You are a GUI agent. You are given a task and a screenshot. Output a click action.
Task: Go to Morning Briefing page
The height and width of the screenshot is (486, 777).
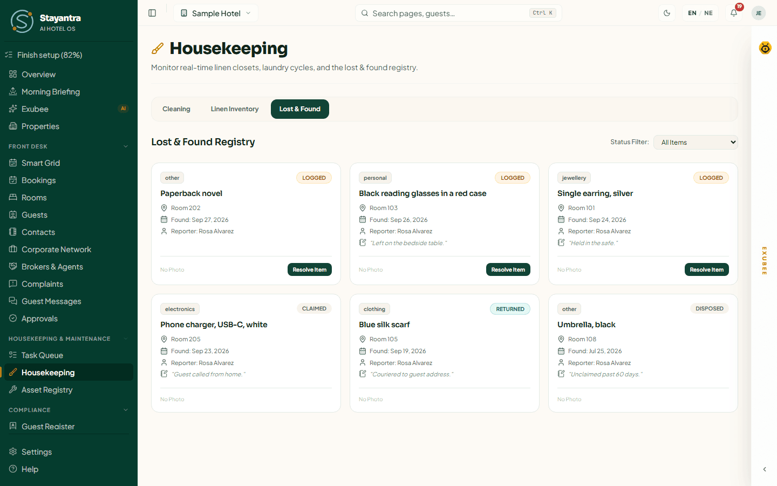click(x=69, y=92)
